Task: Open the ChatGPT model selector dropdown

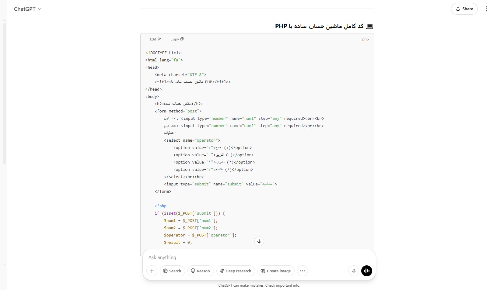Action: [27, 9]
